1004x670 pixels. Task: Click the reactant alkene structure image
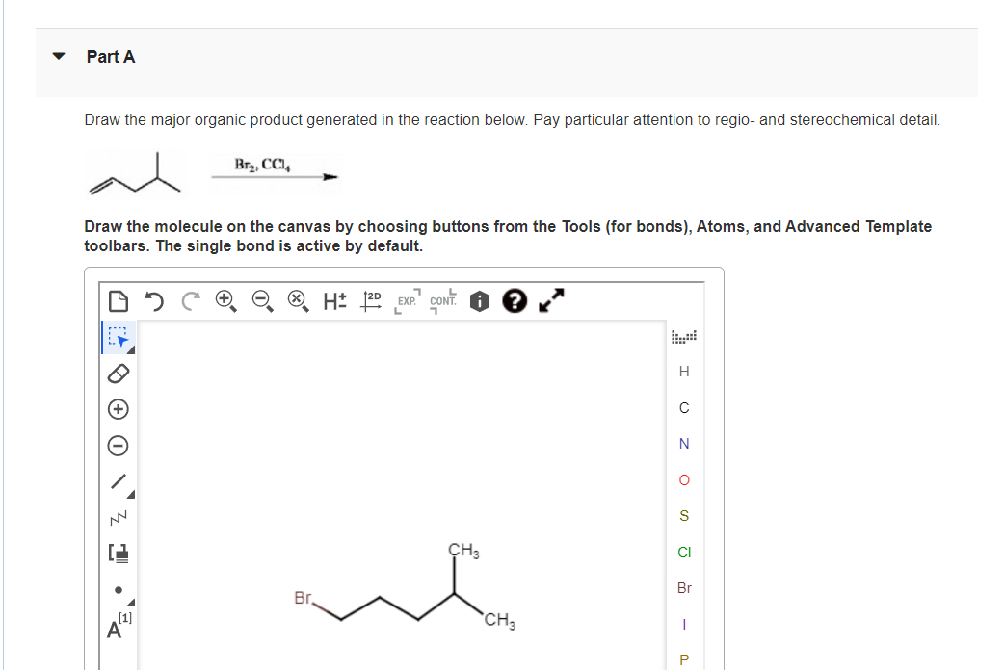click(x=135, y=172)
